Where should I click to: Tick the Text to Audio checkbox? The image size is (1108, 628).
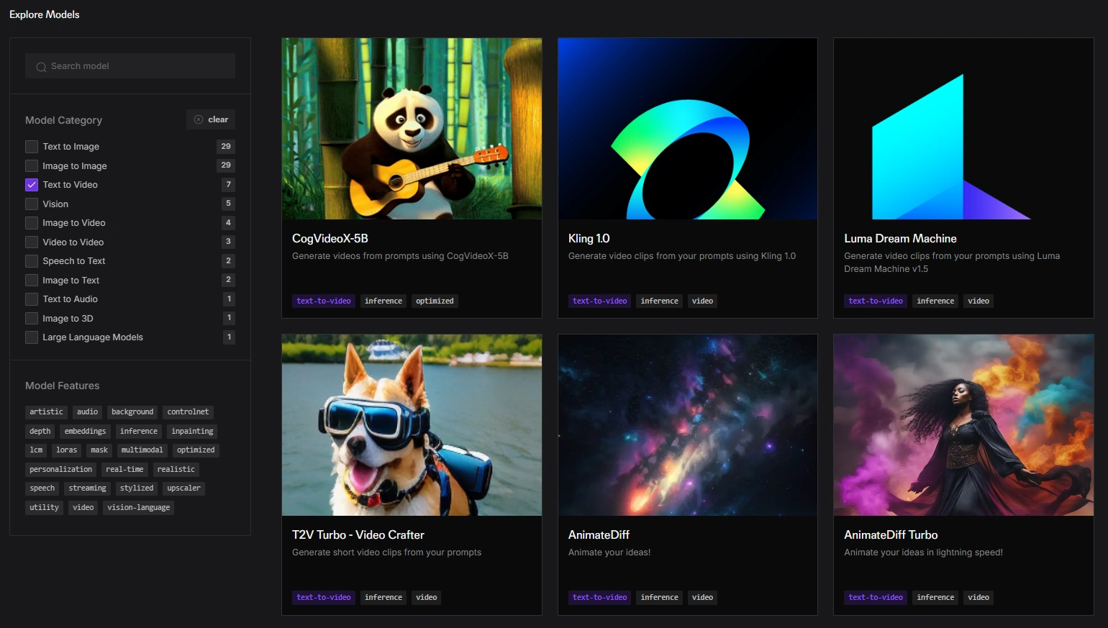pos(32,299)
